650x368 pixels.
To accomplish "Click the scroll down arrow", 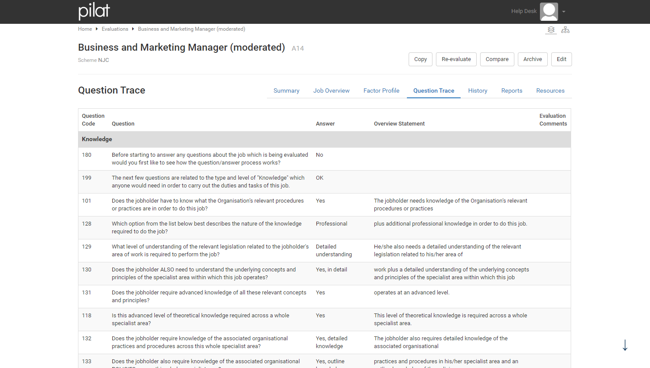I will (x=625, y=345).
